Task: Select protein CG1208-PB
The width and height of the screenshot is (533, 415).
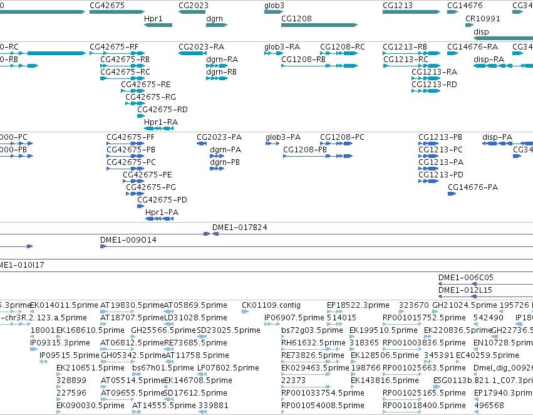Action: click(318, 156)
